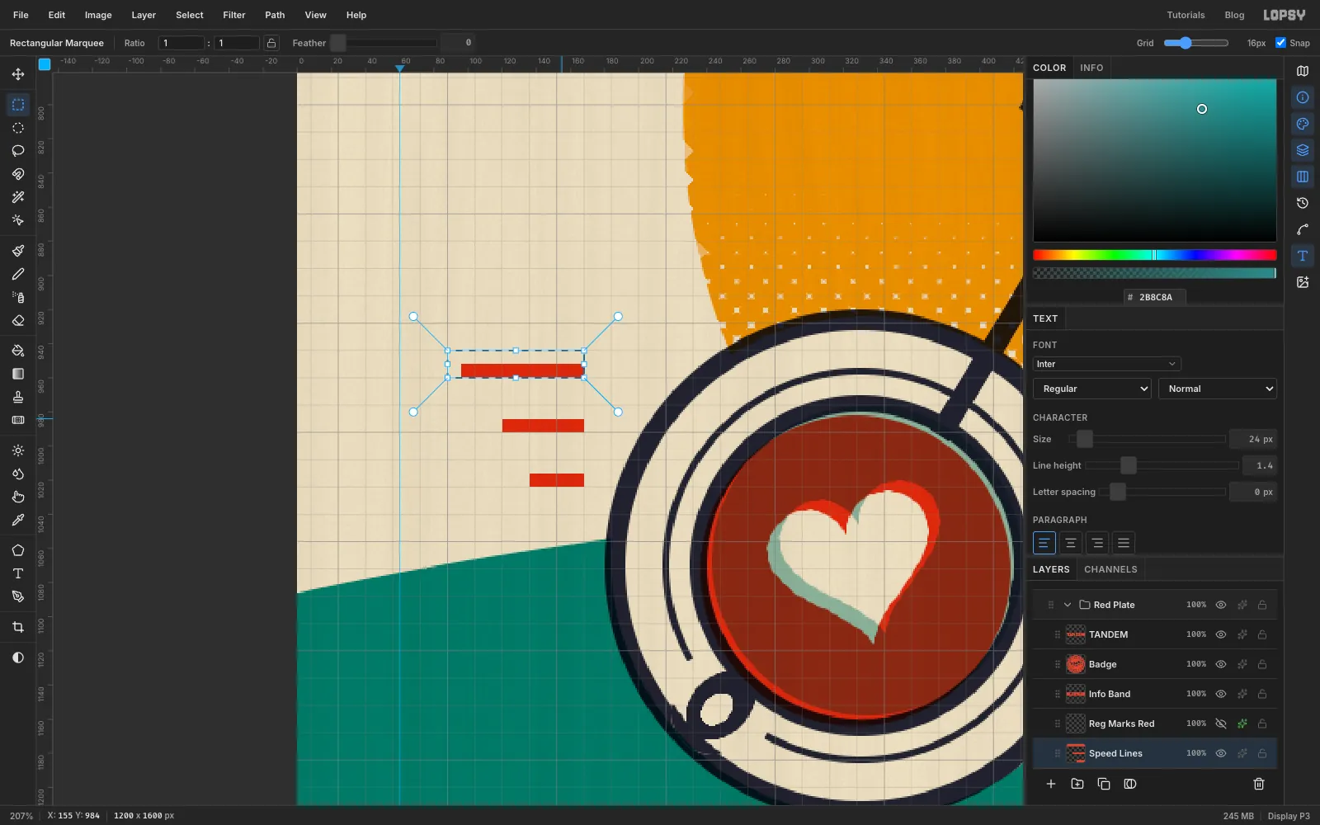The height and width of the screenshot is (825, 1320).
Task: Open the Inter font dropdown
Action: pos(1106,364)
